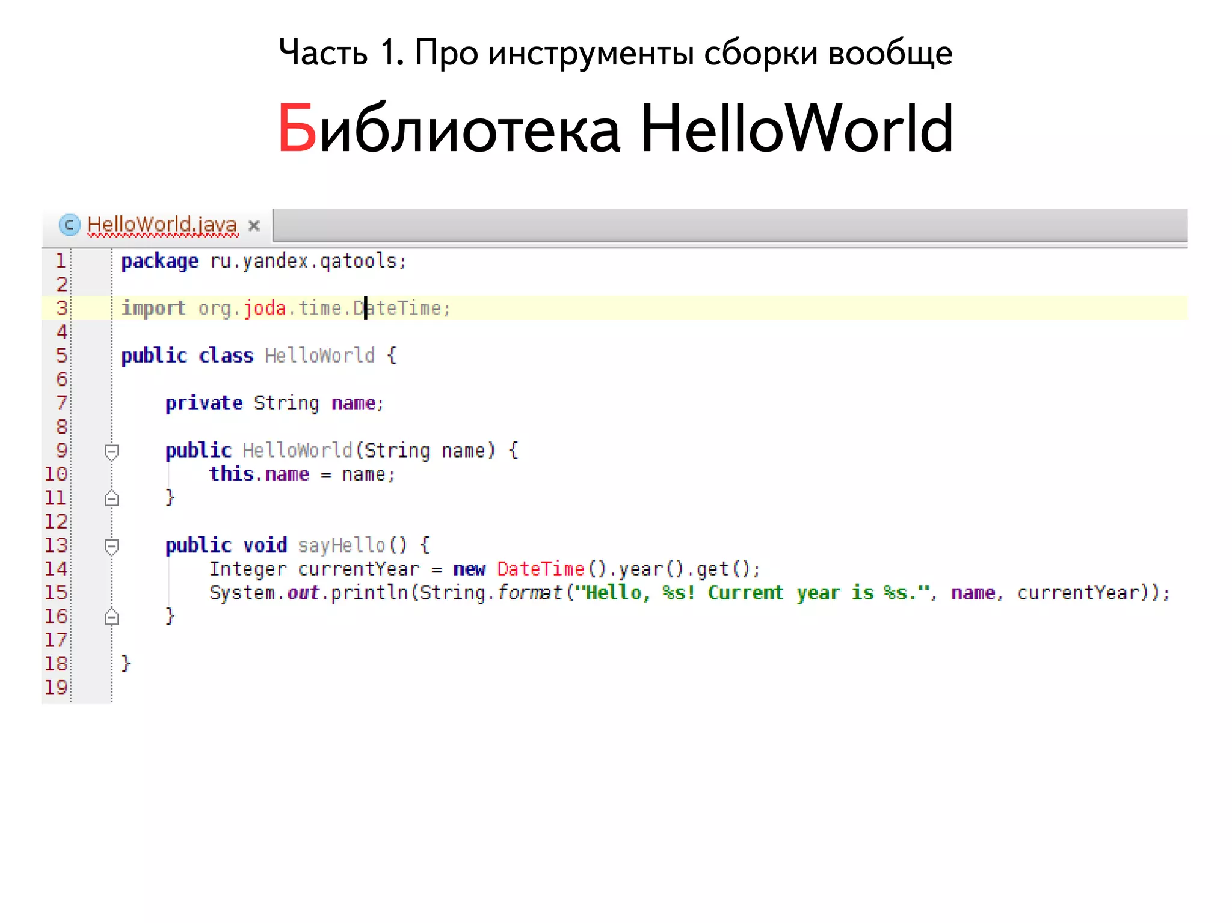Click line number 14 in the gutter
This screenshot has height=923, width=1232.
[x=56, y=569]
